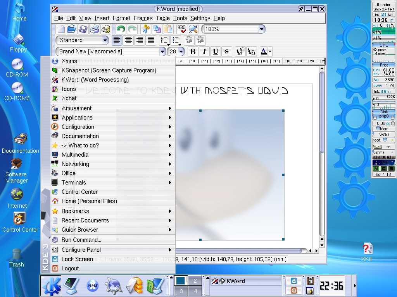The image size is (397, 297).
Task: Open the zoom 100% combo box
Action: [233, 29]
